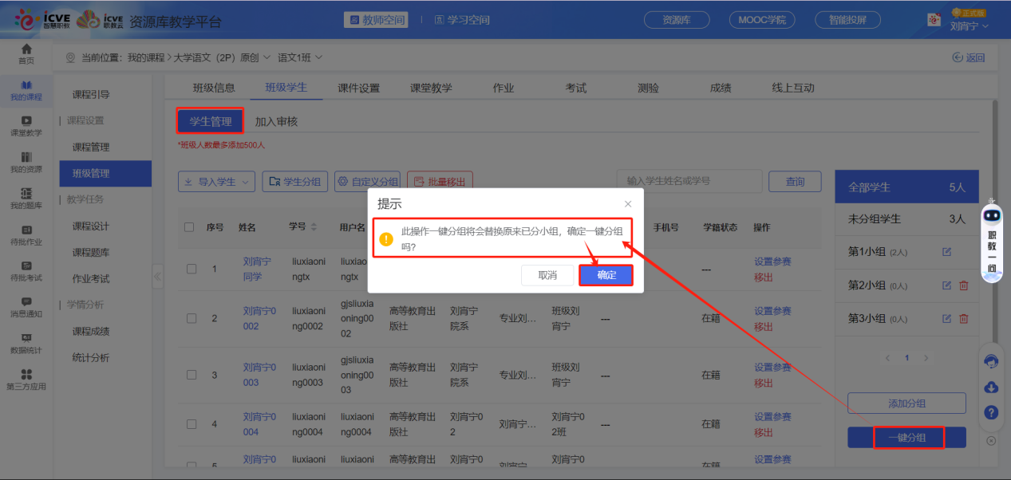Click the floating download icon
The height and width of the screenshot is (480, 1011).
coord(991,388)
